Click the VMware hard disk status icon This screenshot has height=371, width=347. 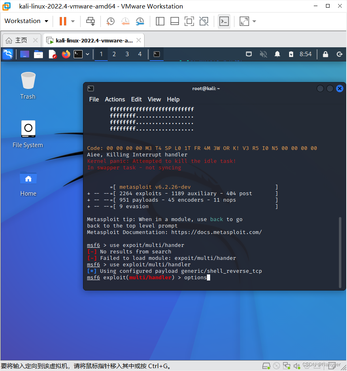266,366
